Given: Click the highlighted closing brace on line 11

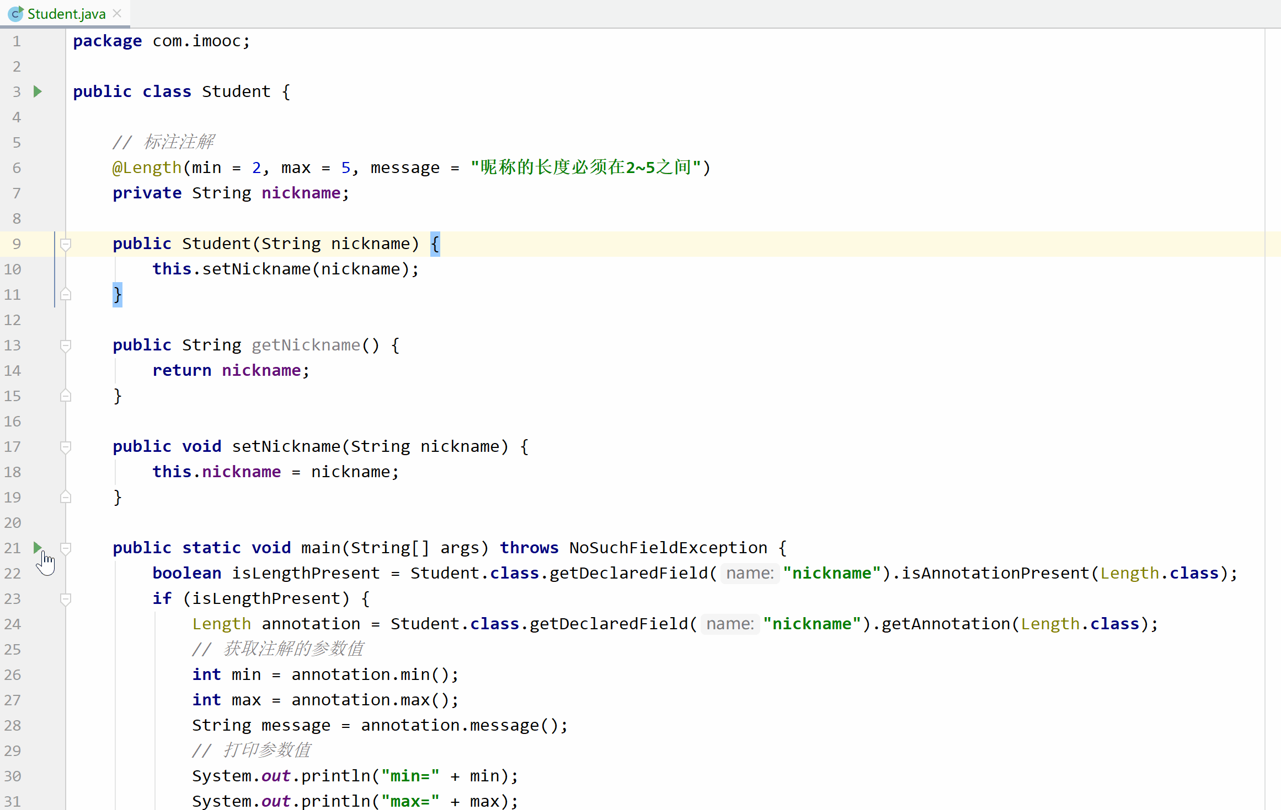Looking at the screenshot, I should [117, 294].
